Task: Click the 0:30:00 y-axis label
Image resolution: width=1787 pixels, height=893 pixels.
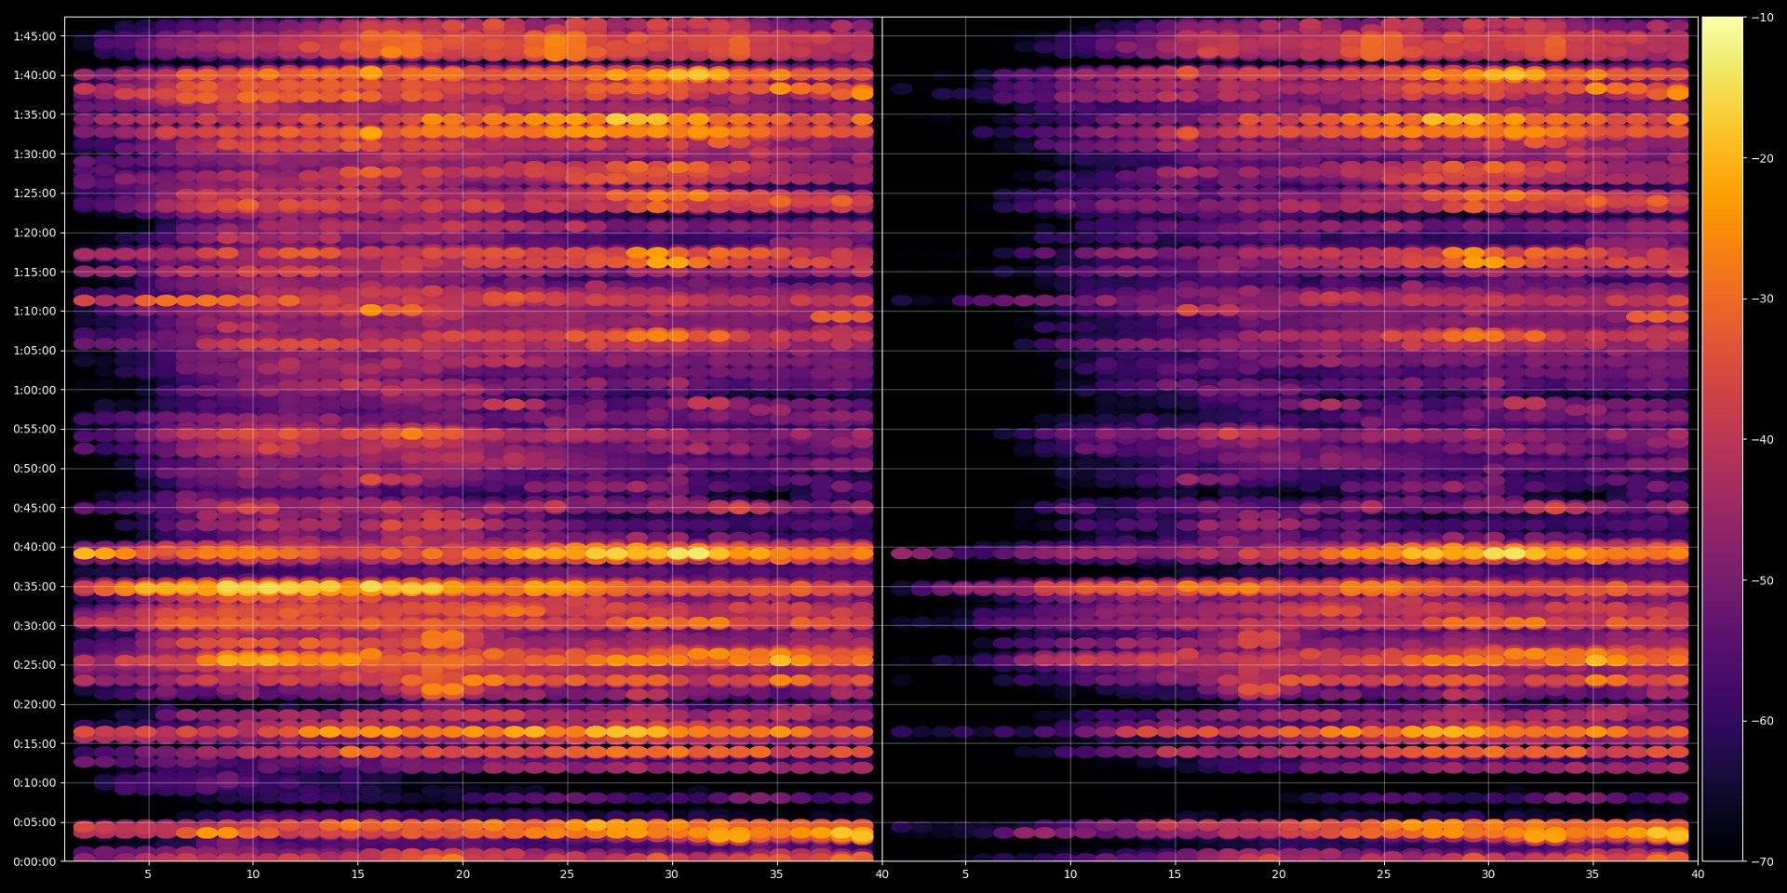Action: point(34,625)
